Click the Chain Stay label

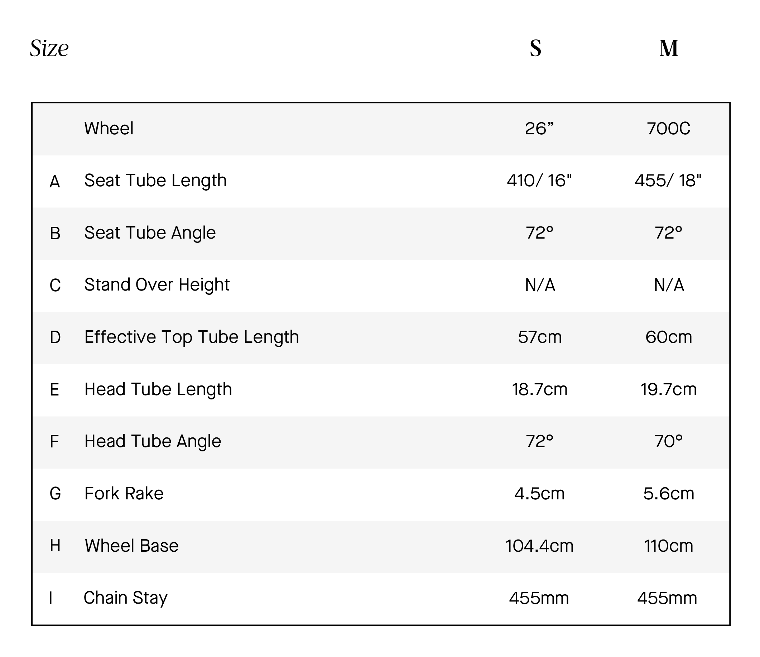(125, 598)
